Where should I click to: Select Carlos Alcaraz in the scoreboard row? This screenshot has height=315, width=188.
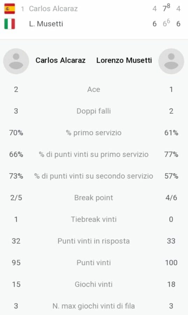(53, 9)
